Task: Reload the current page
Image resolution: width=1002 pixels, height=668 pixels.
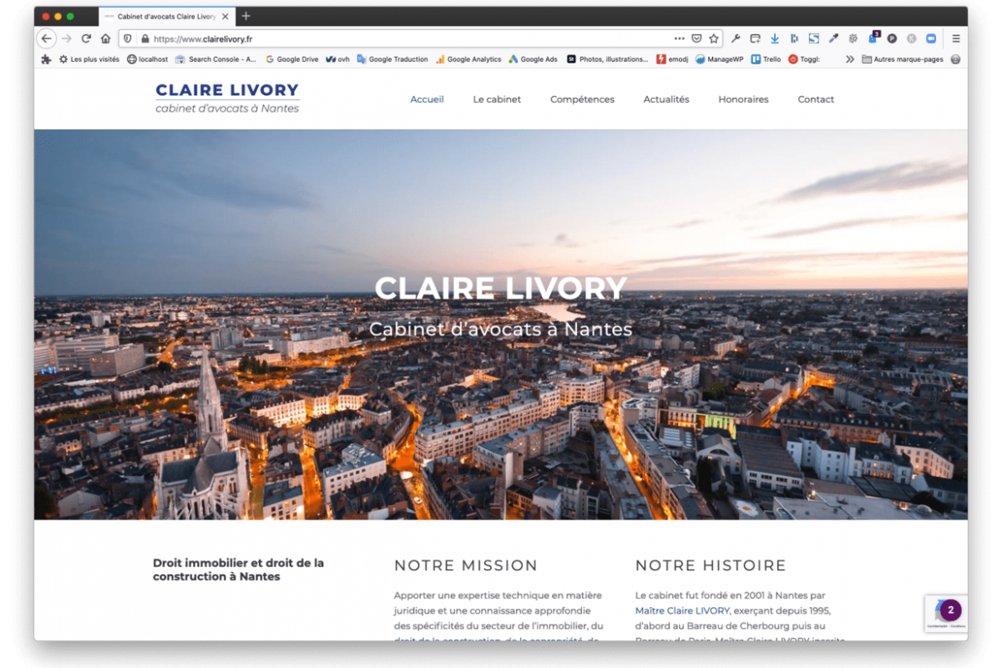Action: (86, 38)
